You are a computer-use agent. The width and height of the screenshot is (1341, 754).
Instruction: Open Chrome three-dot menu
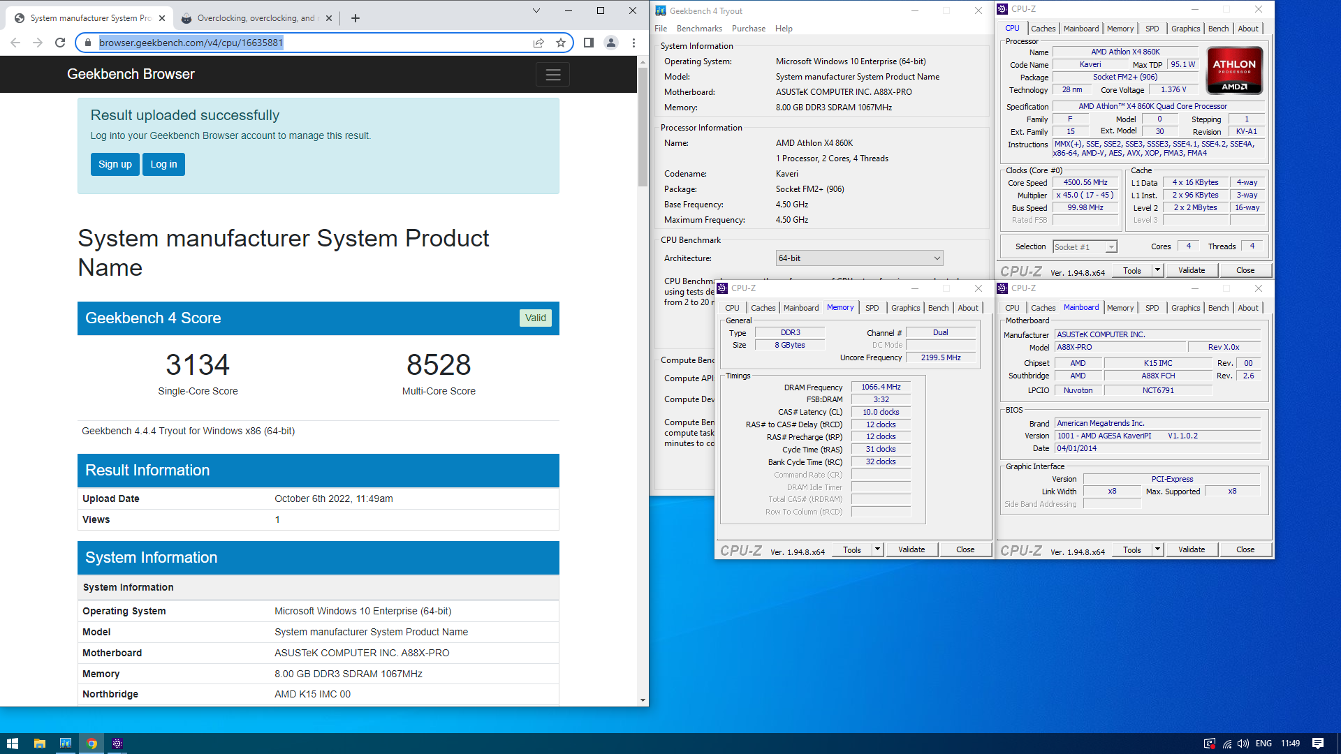coord(633,43)
